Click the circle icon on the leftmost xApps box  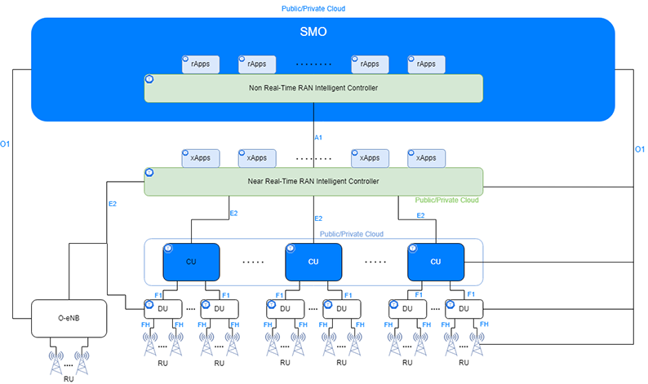pyautogui.click(x=185, y=152)
